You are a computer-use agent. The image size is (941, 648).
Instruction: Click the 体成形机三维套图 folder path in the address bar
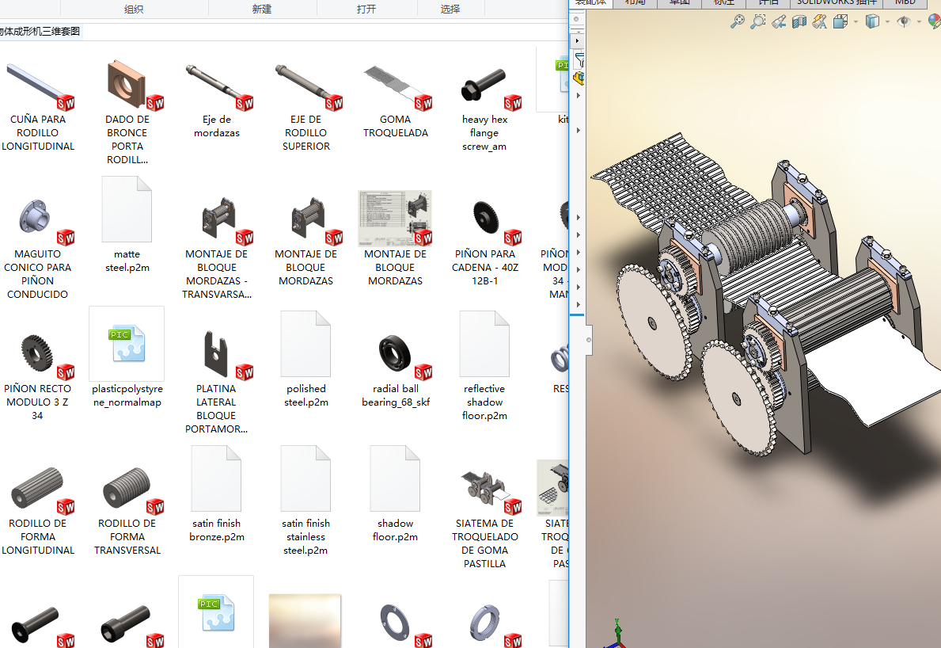[x=40, y=31]
